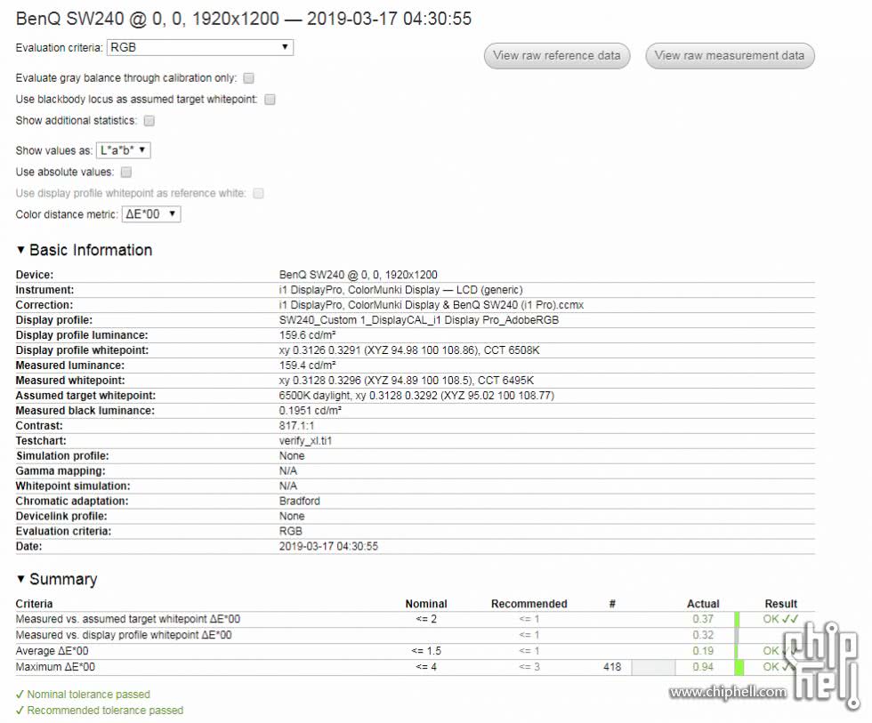Click the Maximum ΔE*00 patch number 418
This screenshot has width=872, height=723.
(612, 667)
